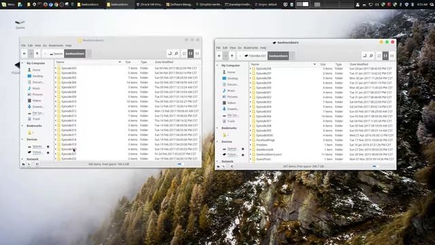The width and height of the screenshot is (435, 245).
Task: Eject the Spares device in the Spares window sidebar
Action: [48, 146]
